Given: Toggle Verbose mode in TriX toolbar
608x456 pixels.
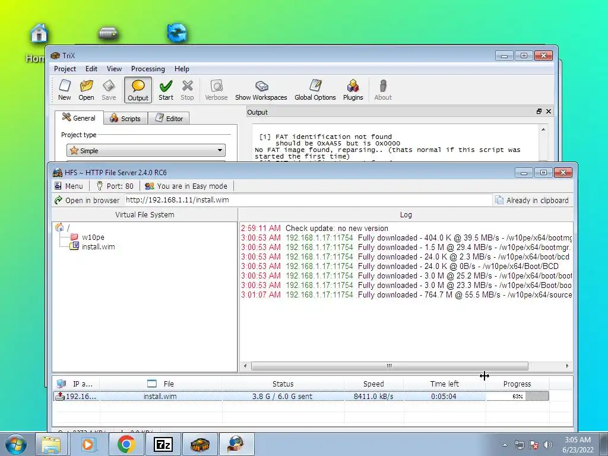Looking at the screenshot, I should point(216,90).
